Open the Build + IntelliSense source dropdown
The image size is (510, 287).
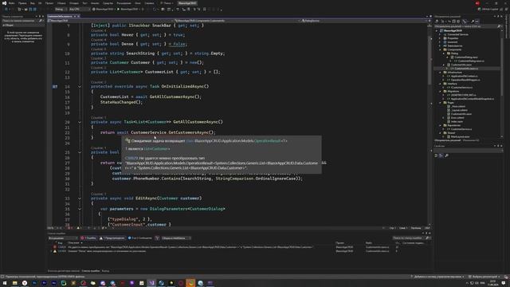click(x=176, y=238)
